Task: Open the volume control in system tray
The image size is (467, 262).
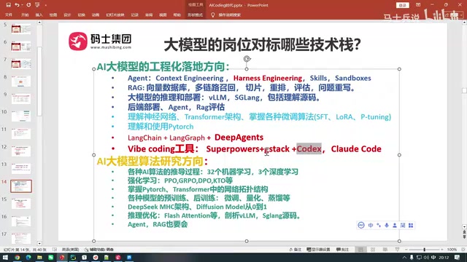Action: coord(426,258)
